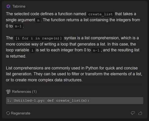The image size is (149, 121).
Task: Click the Tabnine name label
Action: tap(19, 6)
